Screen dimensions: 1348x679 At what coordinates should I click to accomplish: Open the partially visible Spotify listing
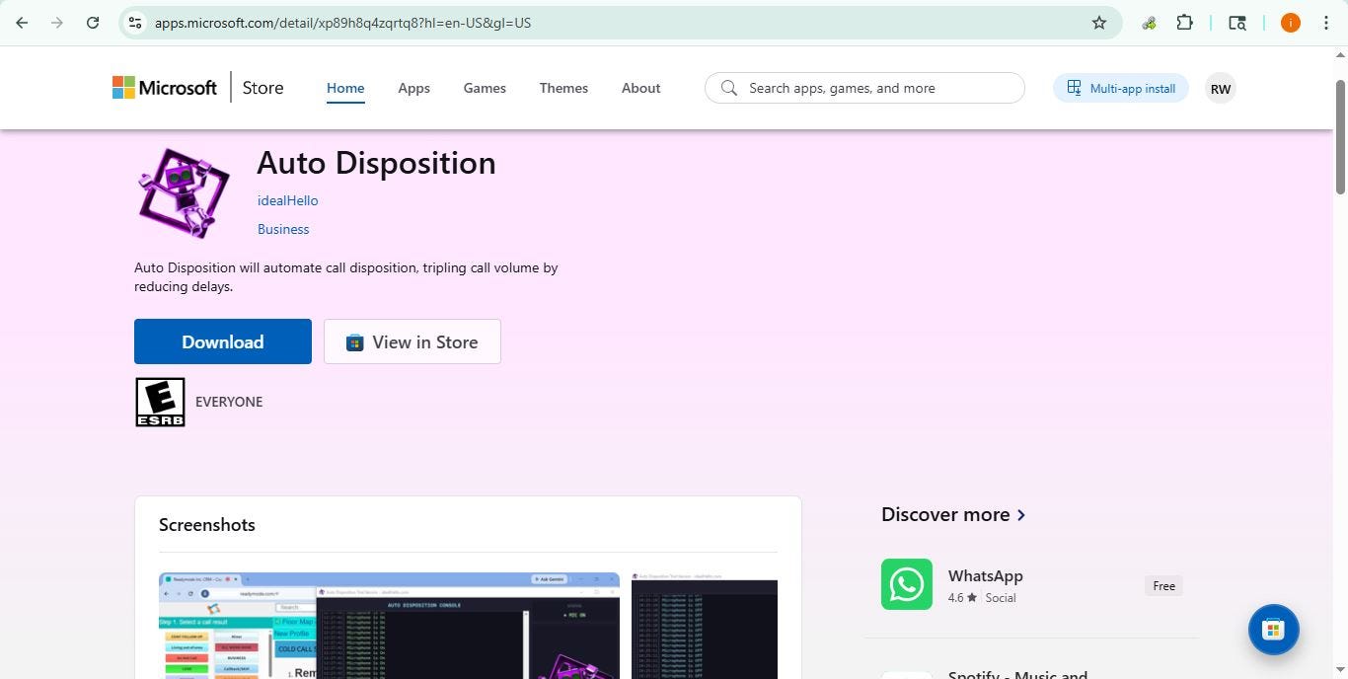tap(1016, 675)
